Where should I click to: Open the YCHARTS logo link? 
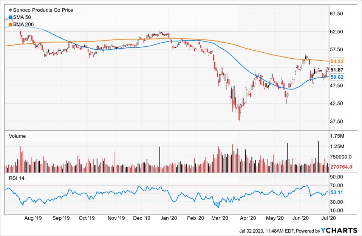(x=339, y=230)
